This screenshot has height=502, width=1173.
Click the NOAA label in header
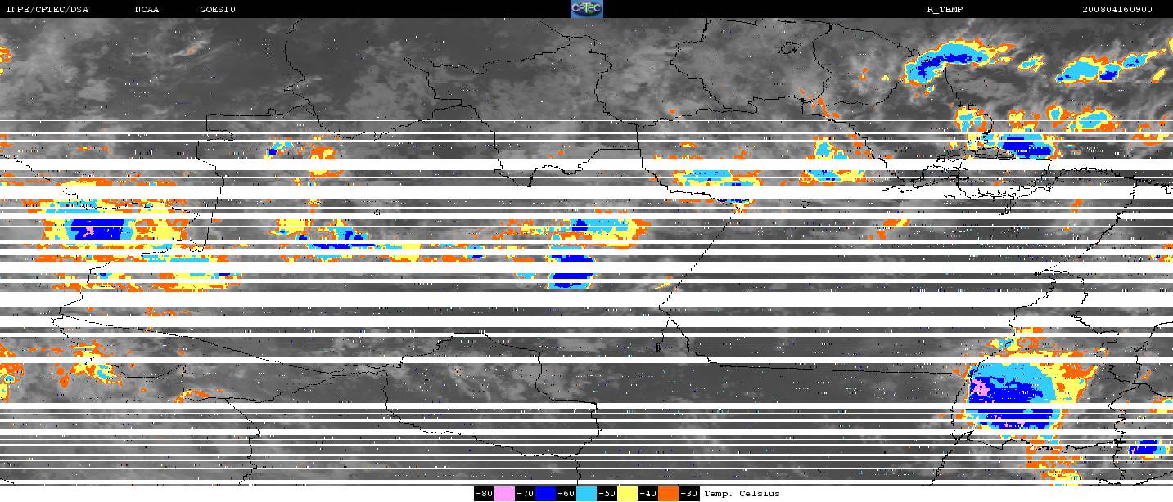[147, 10]
